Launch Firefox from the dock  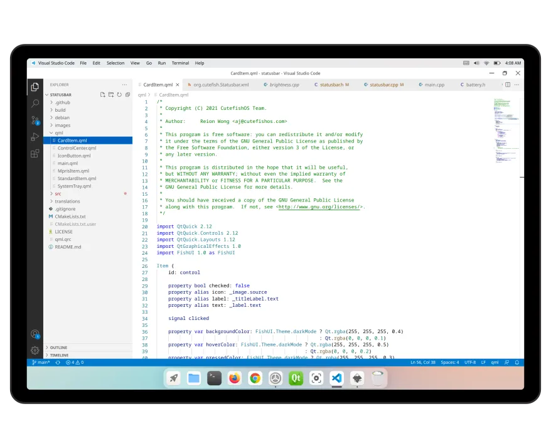pos(235,378)
